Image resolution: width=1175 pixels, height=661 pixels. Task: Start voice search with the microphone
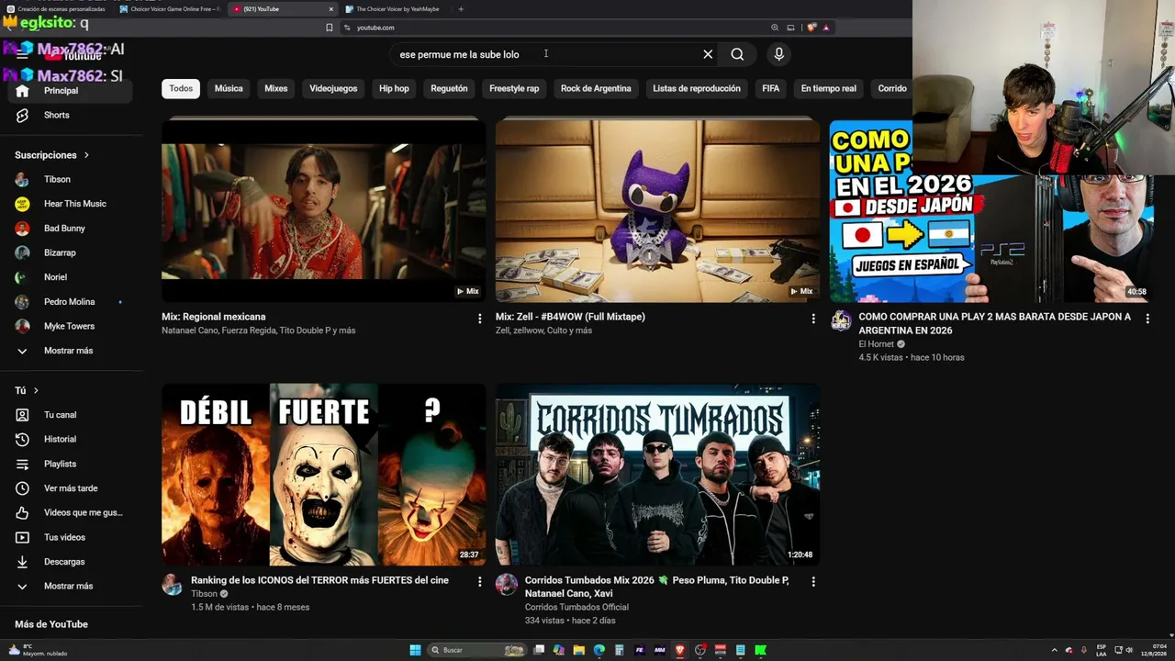778,54
